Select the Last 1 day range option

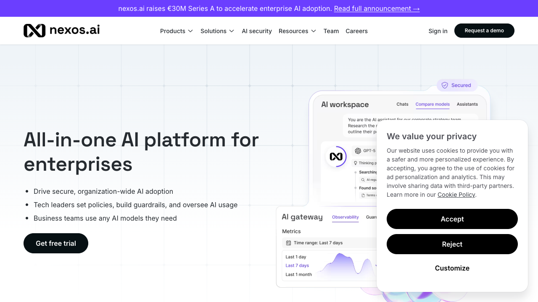click(x=296, y=257)
